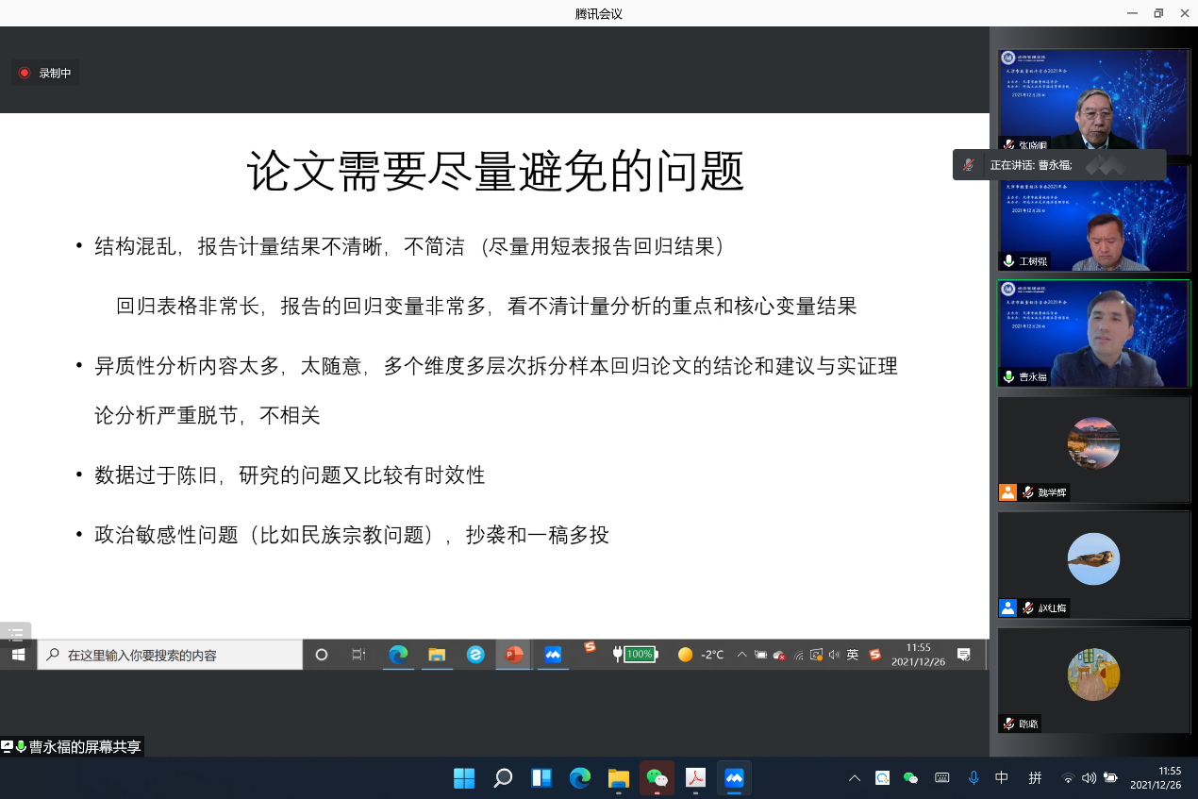The width and height of the screenshot is (1198, 799).
Task: Open the clock and date flyout
Action: [x=1156, y=778]
